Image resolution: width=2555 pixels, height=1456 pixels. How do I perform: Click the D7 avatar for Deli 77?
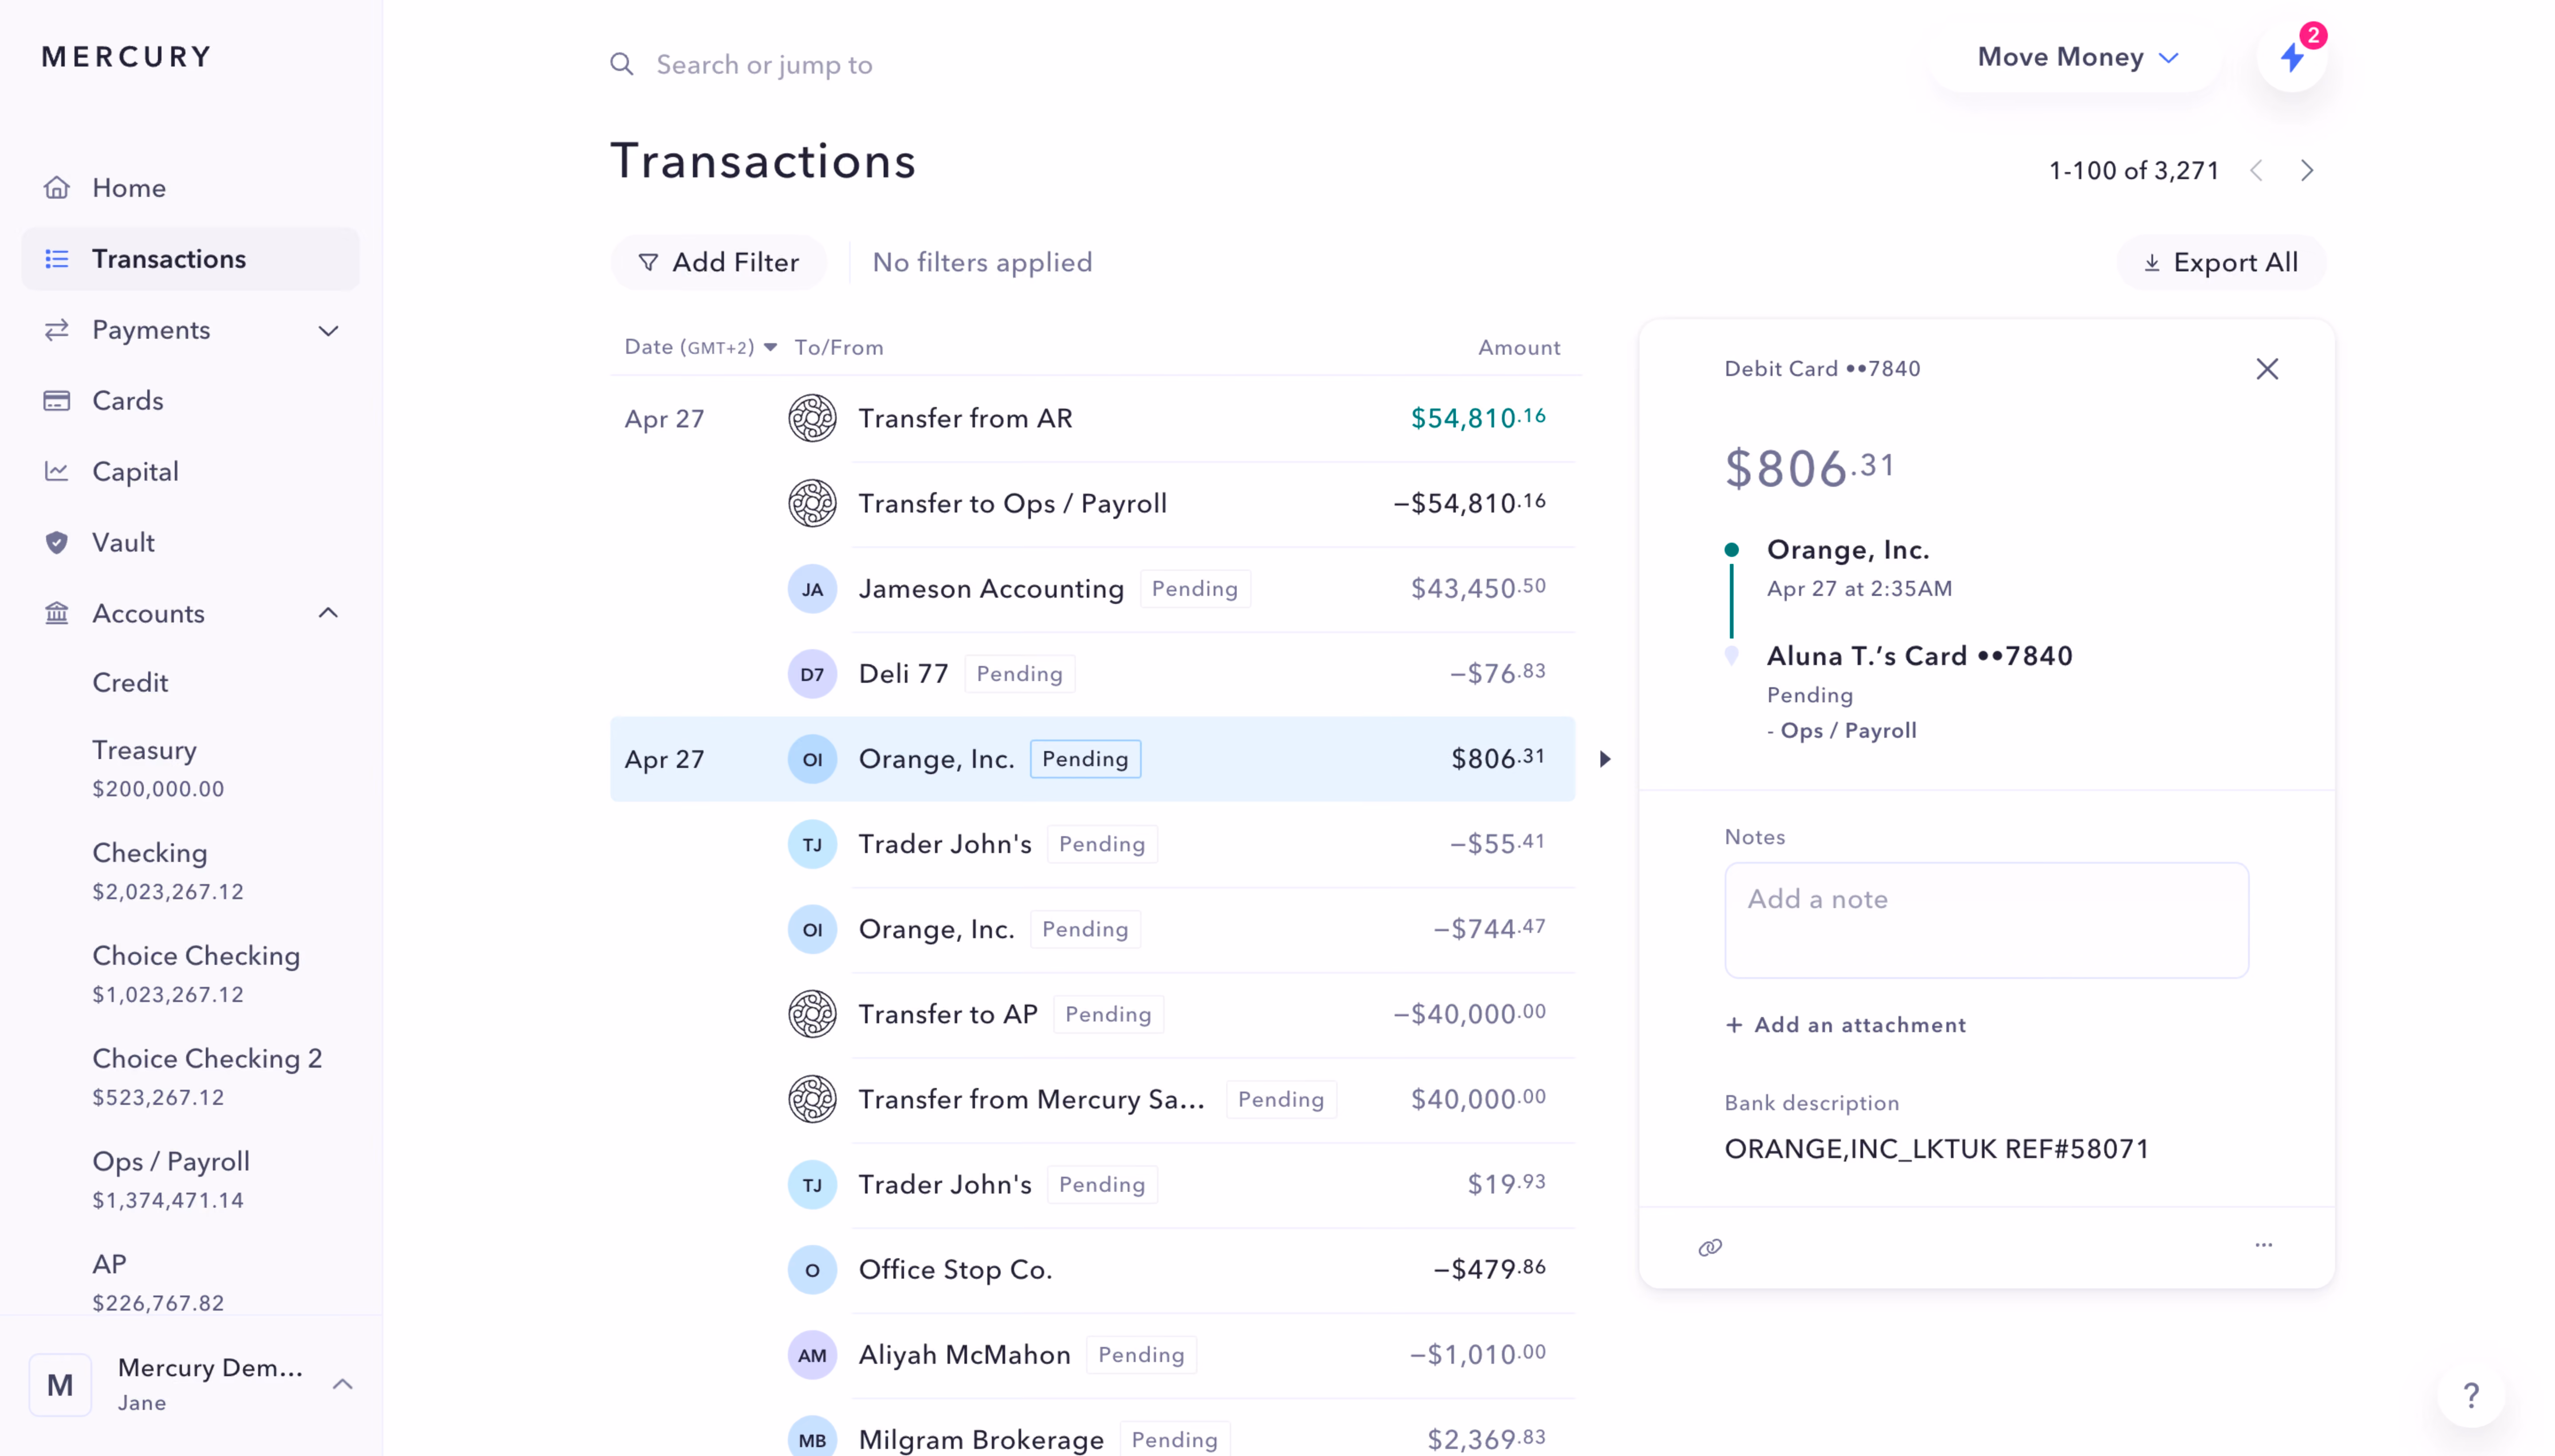(x=812, y=674)
